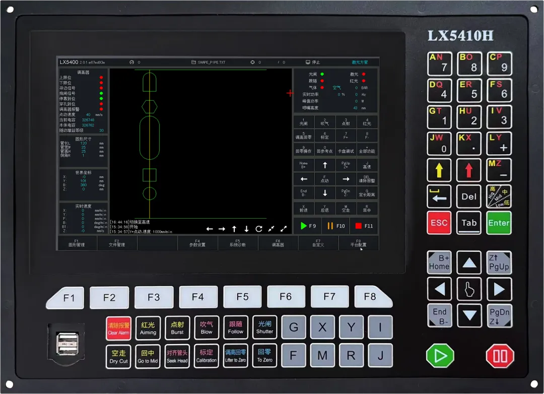Tap the physical right-triangle navigation key
This screenshot has height=394, width=544.
499,289
